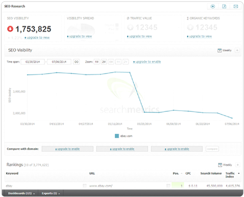Click the ebay.com legend color swatch
Screen dimensions: 244x197
117,136
